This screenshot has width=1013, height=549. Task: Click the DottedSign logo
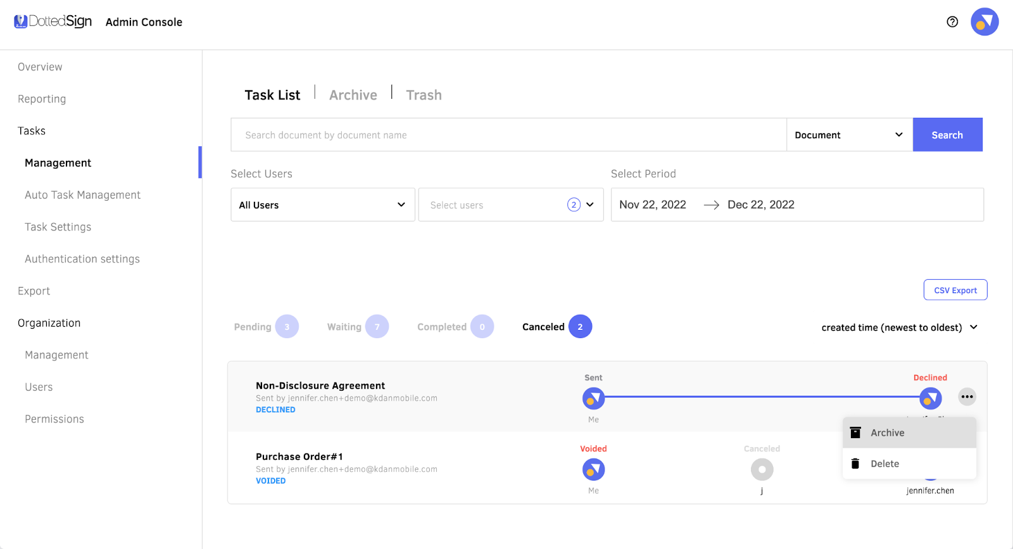(x=53, y=22)
